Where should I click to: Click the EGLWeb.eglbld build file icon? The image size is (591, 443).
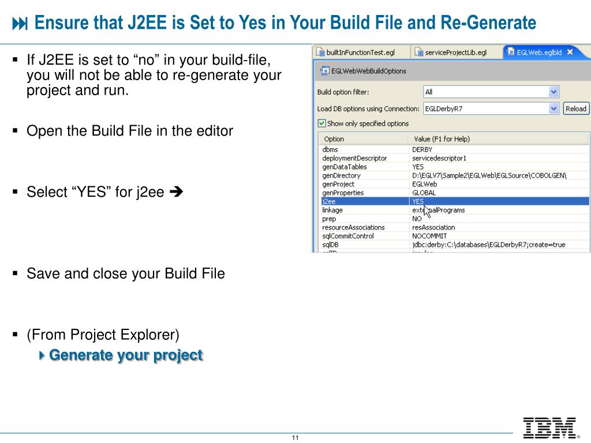pos(510,52)
